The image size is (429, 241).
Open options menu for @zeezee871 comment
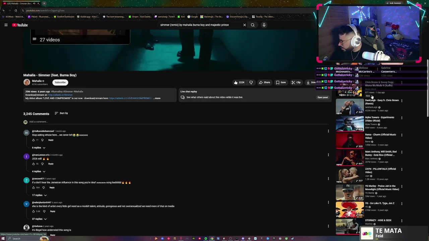tap(328, 179)
